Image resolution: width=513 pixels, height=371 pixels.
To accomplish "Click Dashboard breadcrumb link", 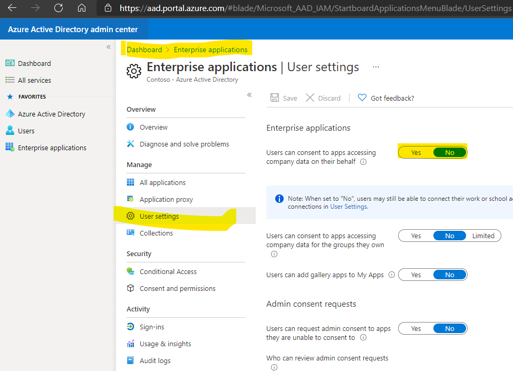I will (x=144, y=50).
